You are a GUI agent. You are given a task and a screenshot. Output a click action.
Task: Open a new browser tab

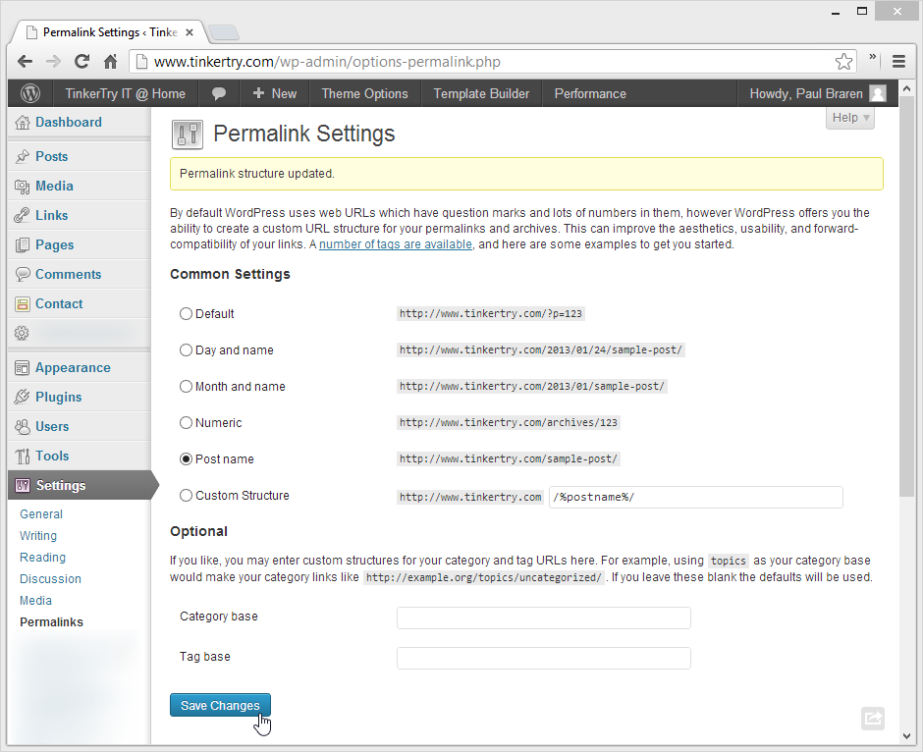224,32
